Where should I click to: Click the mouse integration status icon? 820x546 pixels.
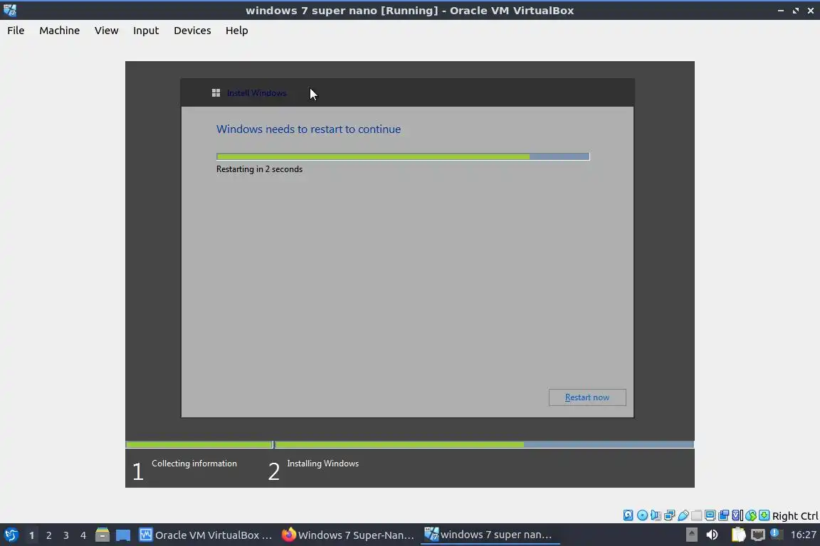[751, 515]
